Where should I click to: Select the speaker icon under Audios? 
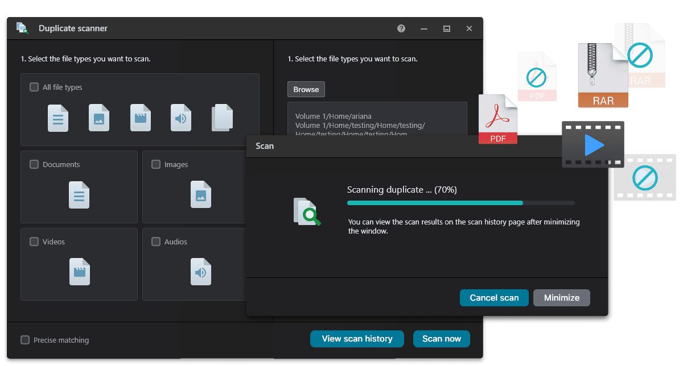click(201, 272)
